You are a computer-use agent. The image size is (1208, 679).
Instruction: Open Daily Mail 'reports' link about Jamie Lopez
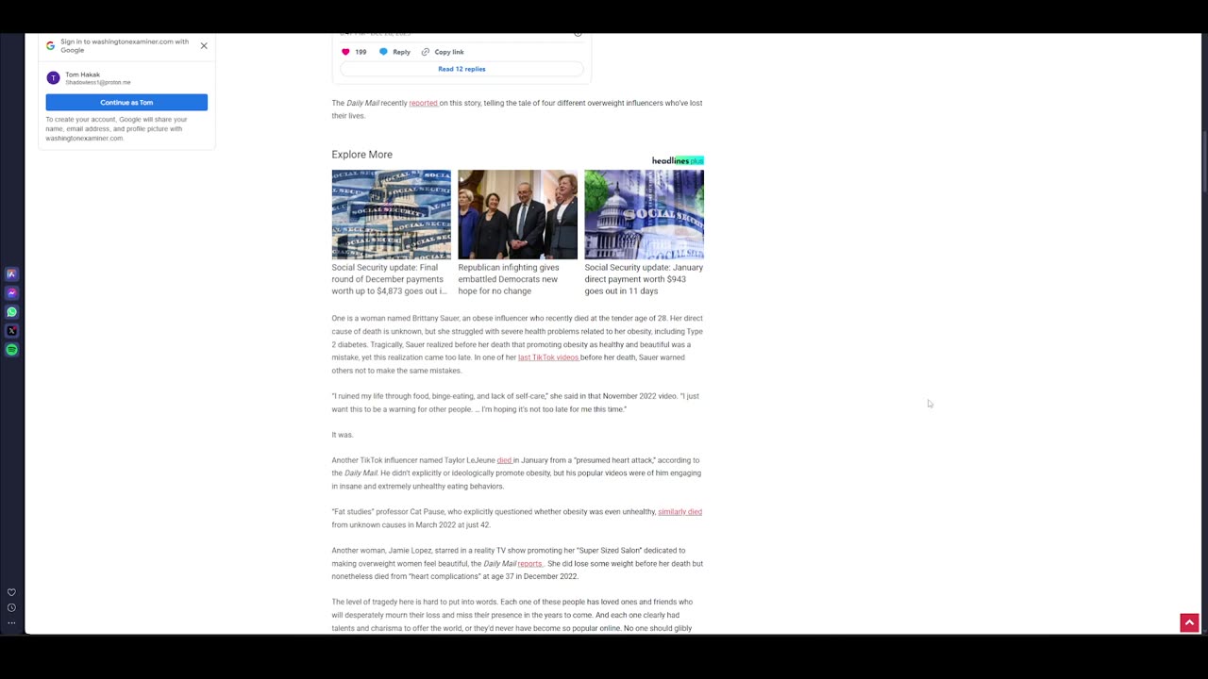(x=529, y=563)
